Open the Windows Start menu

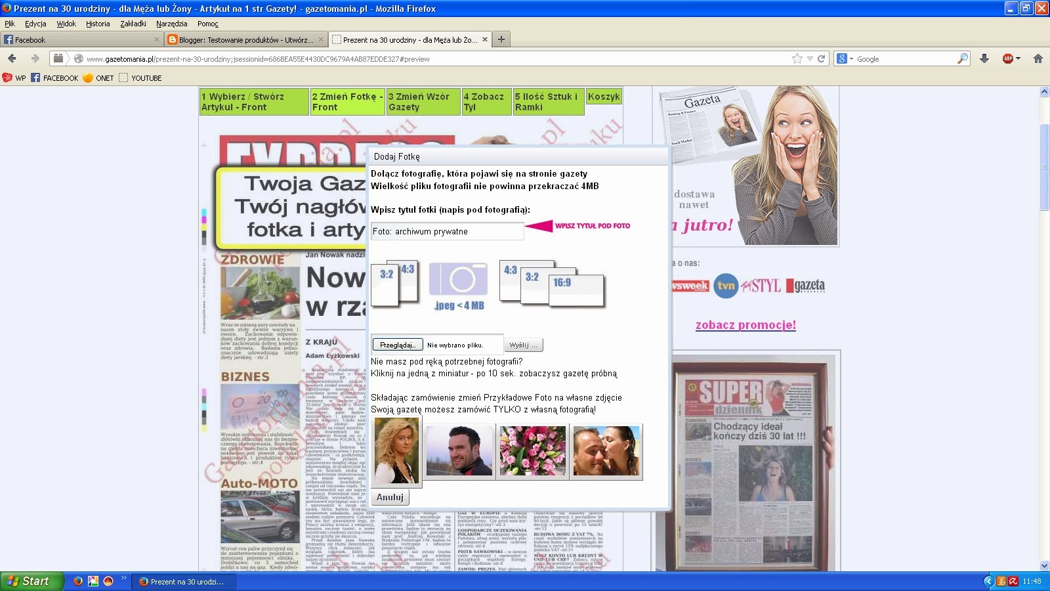32,581
